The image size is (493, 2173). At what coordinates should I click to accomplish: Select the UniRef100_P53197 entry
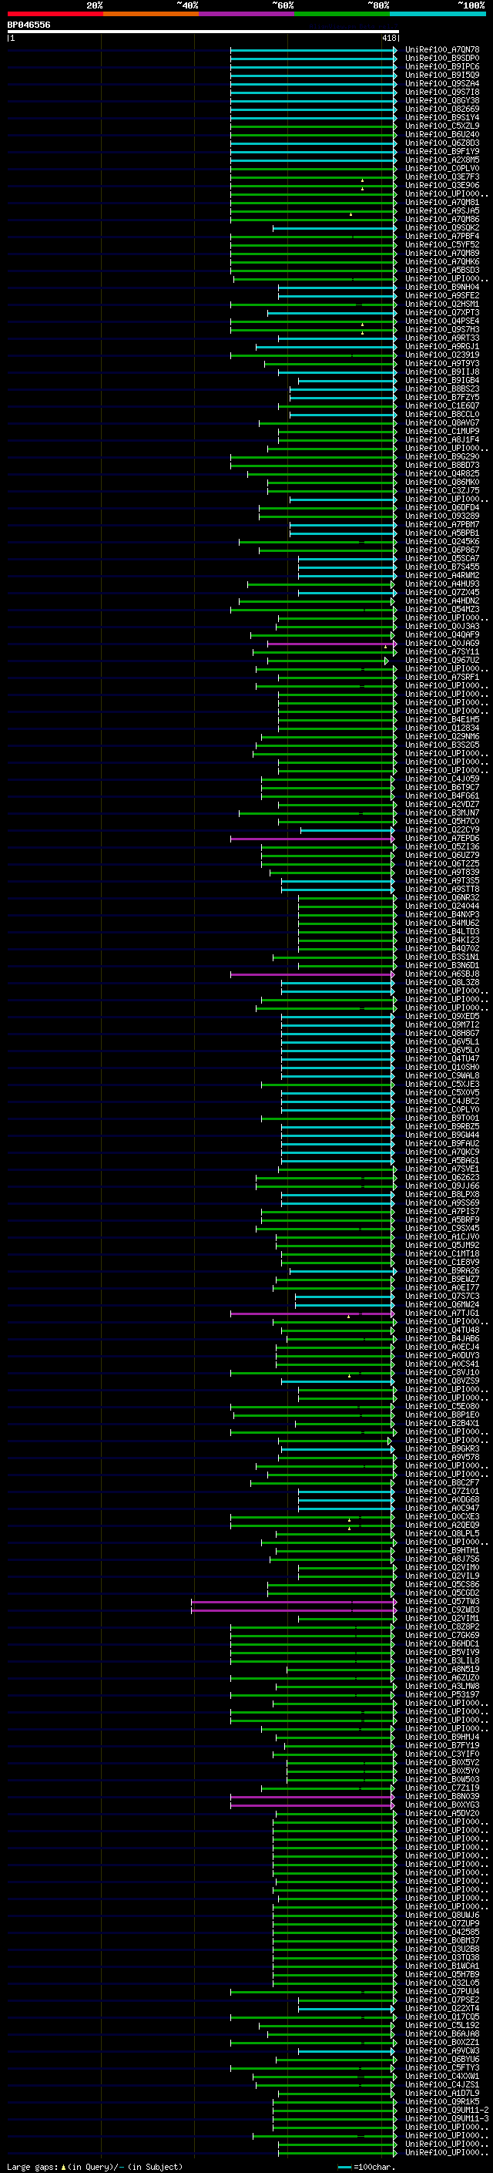coord(442,1695)
